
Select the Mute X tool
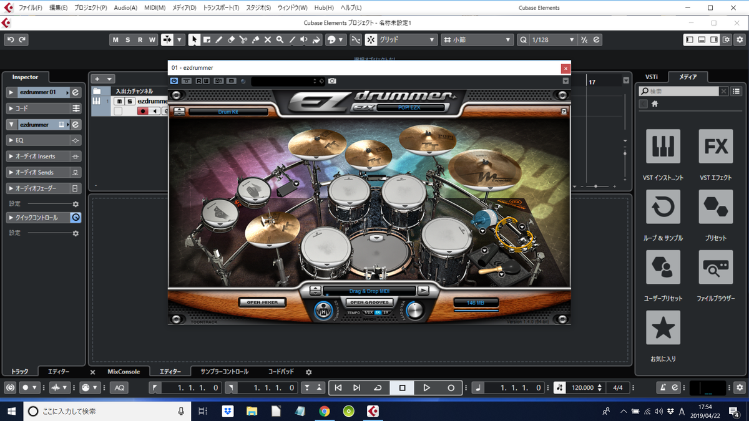[268, 40]
